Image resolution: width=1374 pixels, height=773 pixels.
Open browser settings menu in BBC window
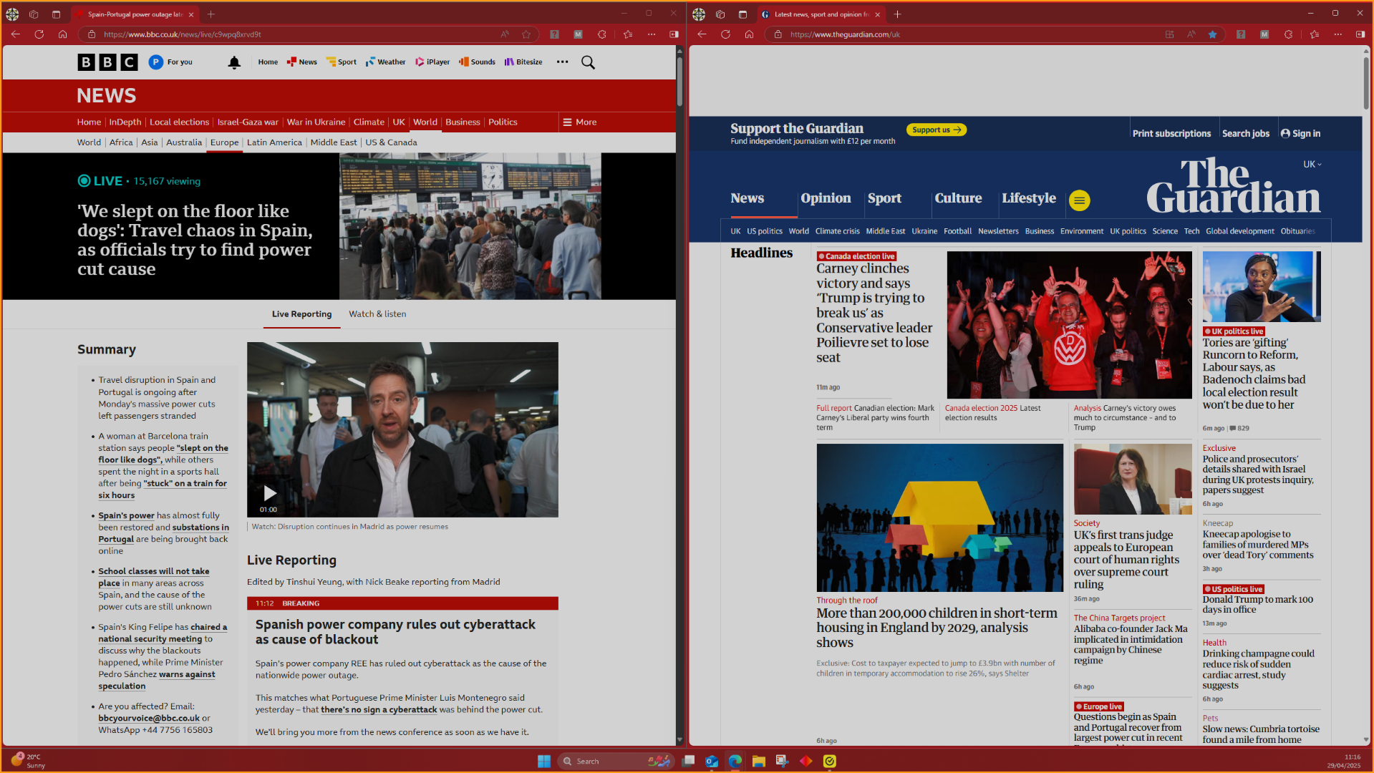click(652, 34)
